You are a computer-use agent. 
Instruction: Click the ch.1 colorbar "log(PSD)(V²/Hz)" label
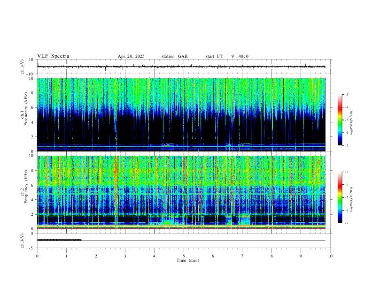pyautogui.click(x=351, y=122)
